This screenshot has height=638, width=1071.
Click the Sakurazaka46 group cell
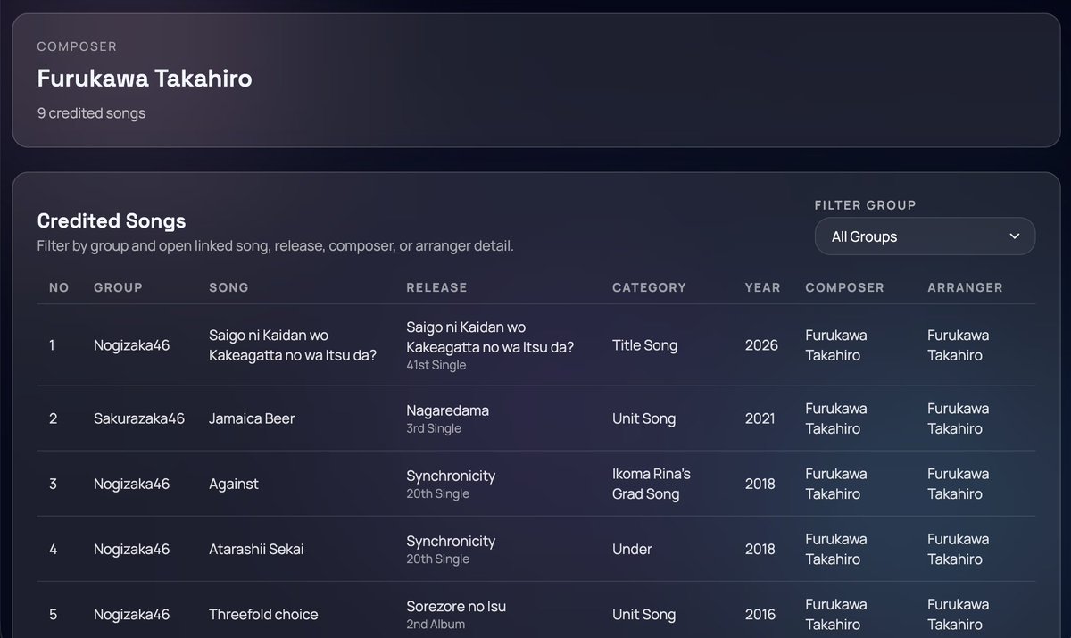(x=139, y=418)
